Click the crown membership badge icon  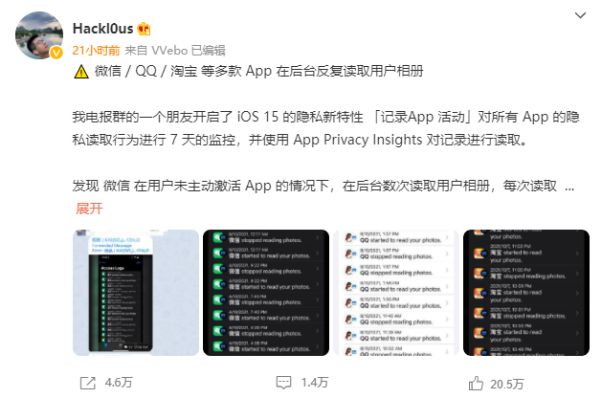[145, 29]
